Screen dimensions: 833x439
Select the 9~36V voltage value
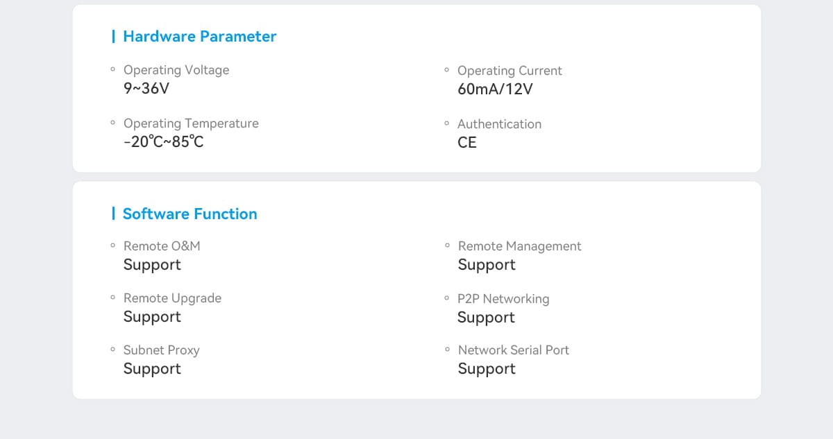click(x=146, y=89)
